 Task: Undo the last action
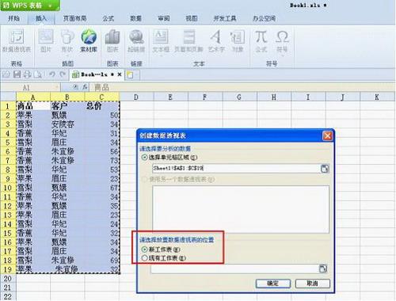coord(52,74)
